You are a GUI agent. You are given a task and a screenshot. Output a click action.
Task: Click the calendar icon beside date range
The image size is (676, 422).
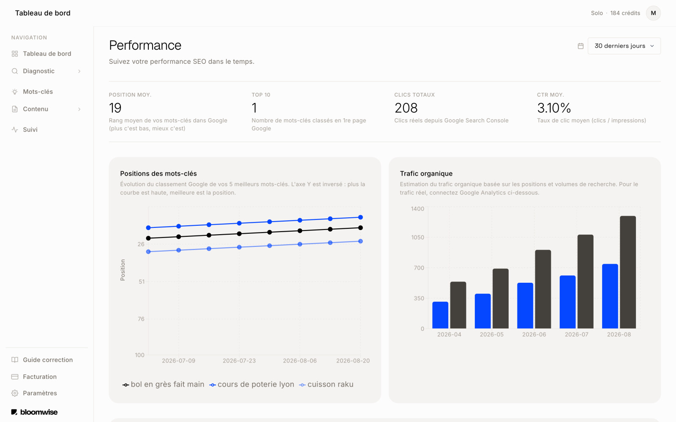pyautogui.click(x=581, y=46)
